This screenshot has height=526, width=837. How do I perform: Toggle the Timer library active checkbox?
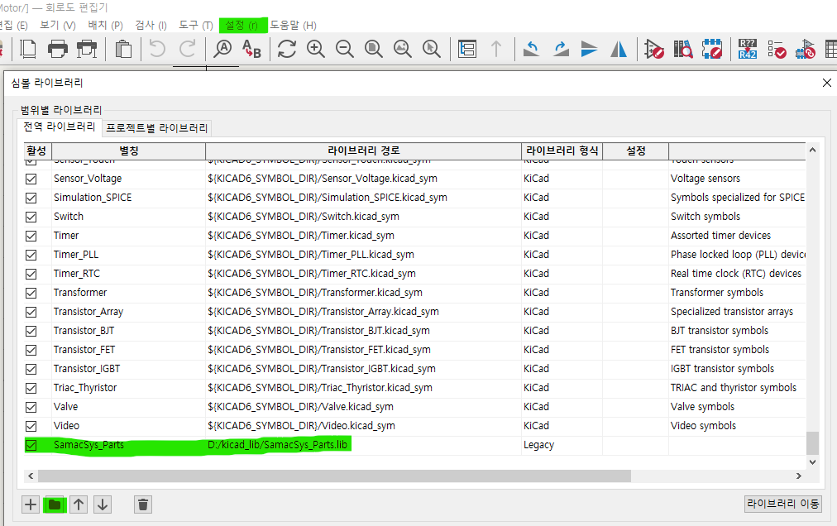click(x=31, y=236)
